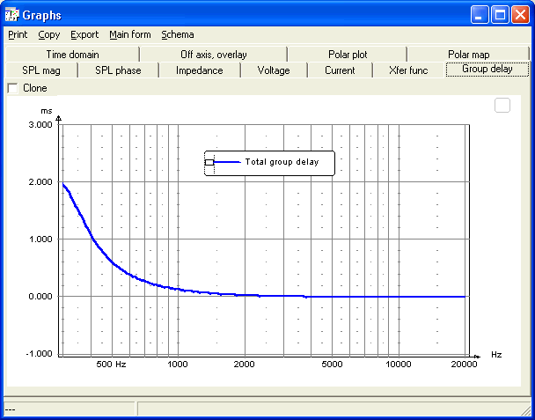Open the Schema menu

(178, 34)
